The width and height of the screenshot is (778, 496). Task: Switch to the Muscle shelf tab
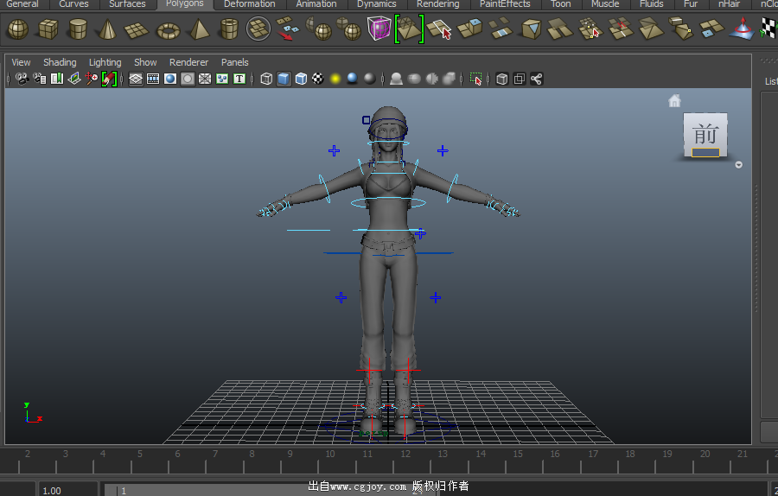point(605,4)
